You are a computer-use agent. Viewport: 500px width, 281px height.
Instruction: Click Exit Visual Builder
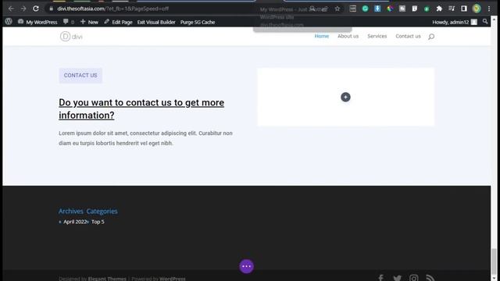(x=156, y=22)
